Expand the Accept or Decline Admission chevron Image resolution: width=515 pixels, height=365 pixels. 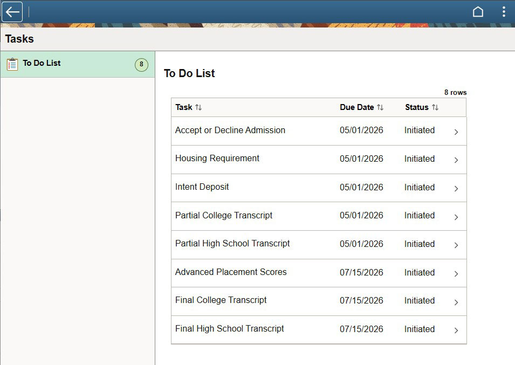point(456,132)
